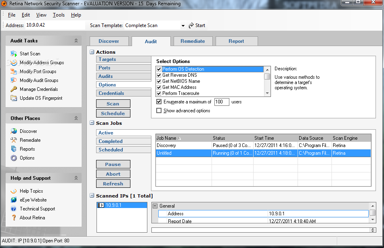Open the Targets action section

coord(124,59)
